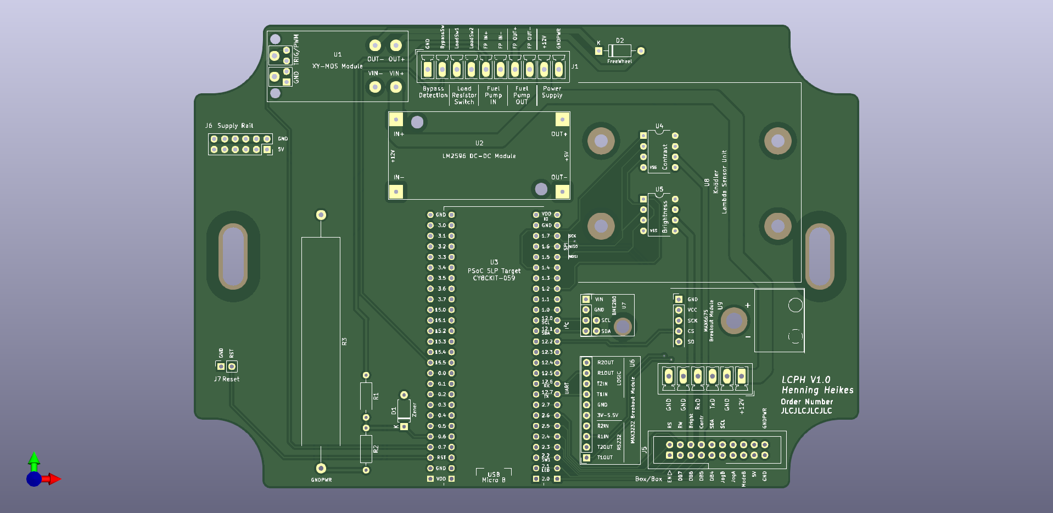
Task: Click the right oval mounting slot
Action: click(820, 257)
